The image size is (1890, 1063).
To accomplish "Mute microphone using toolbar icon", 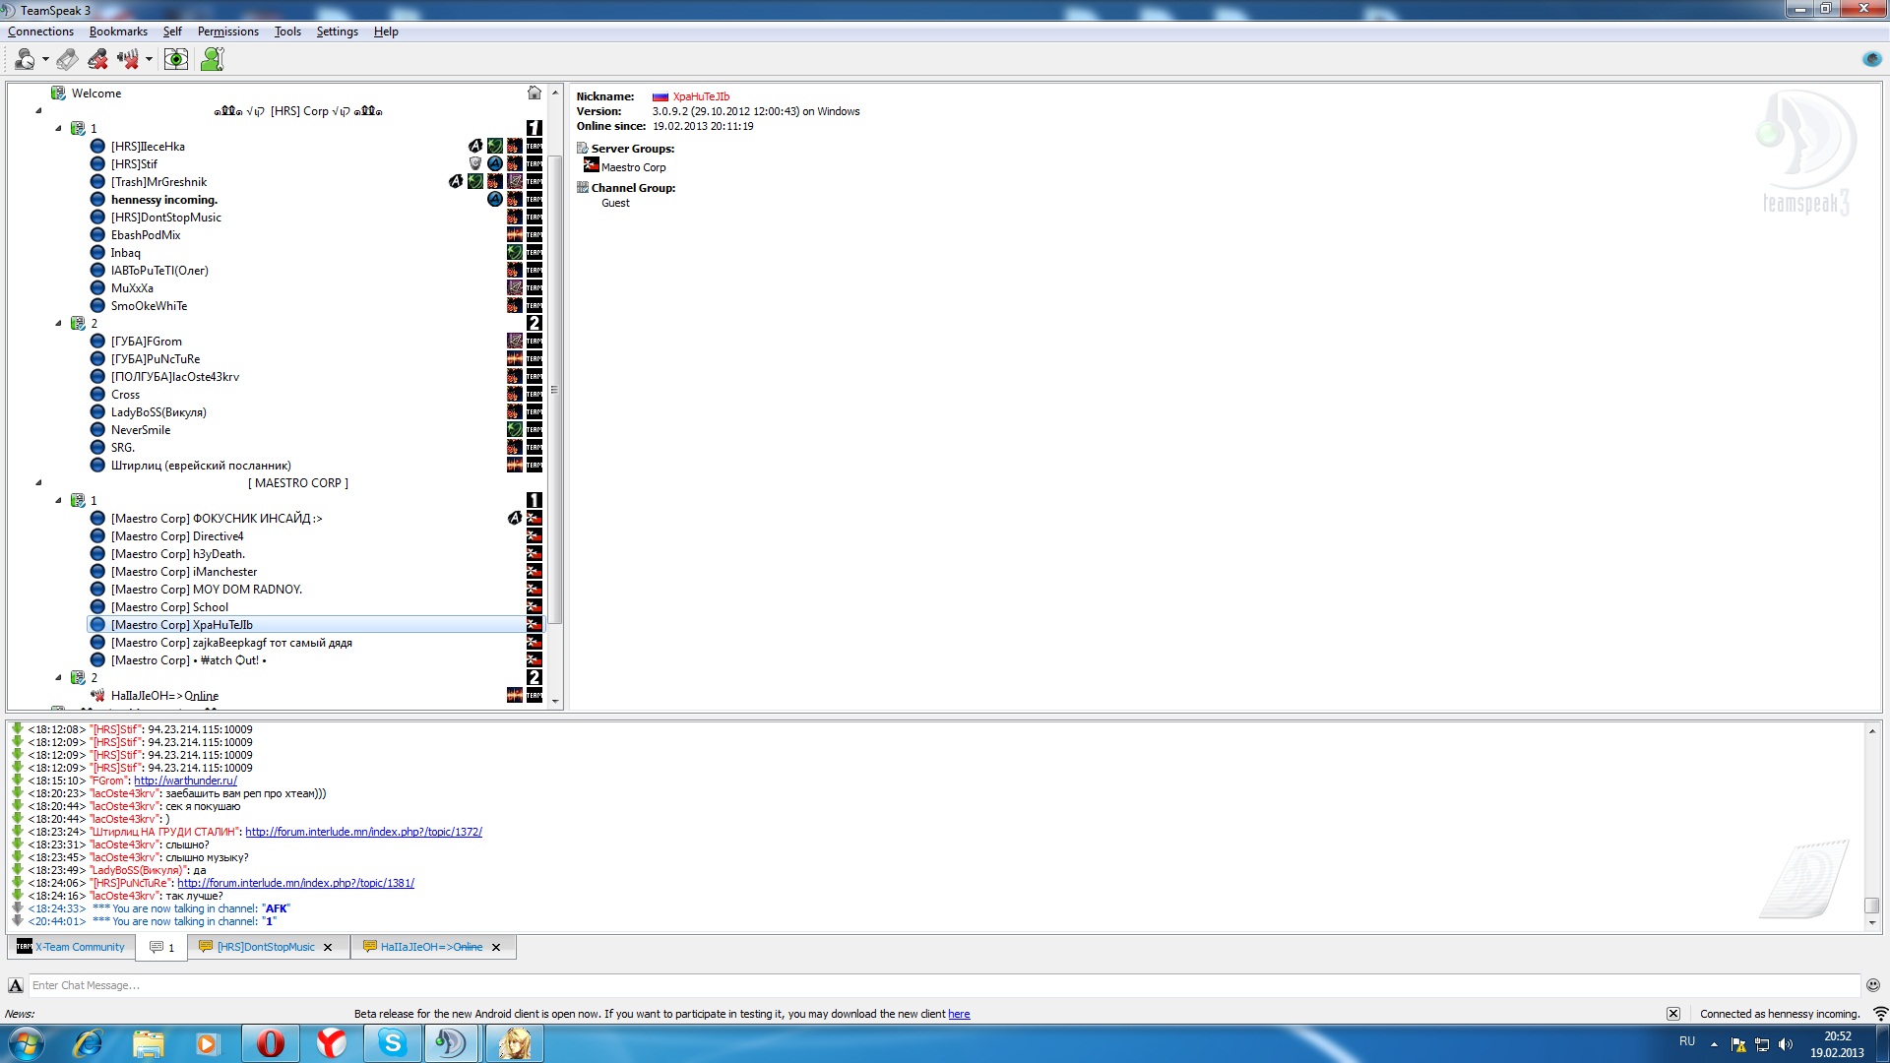I will [97, 60].
